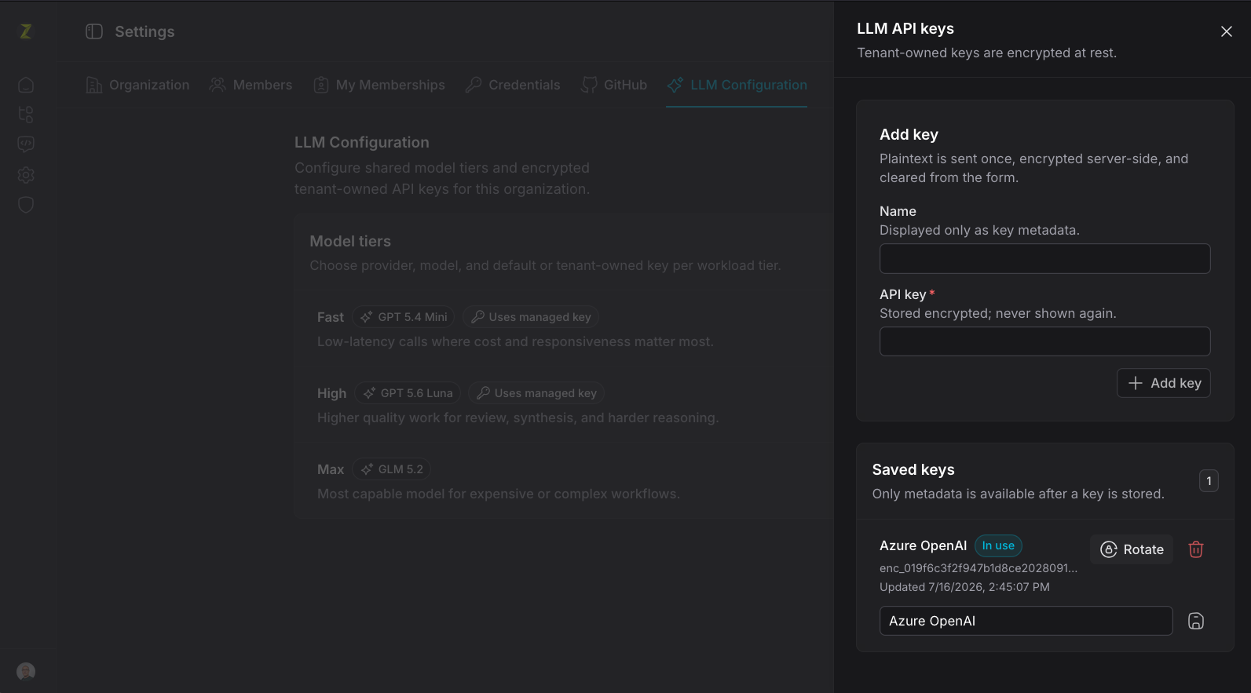1251x693 pixels.
Task: Select the GPT 5.4 Mini model chip
Action: (404, 317)
